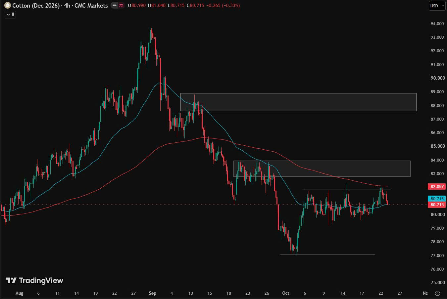
Task: Select the gray rectangle zone between 83.000 and 84.000
Action: [x=322, y=169]
